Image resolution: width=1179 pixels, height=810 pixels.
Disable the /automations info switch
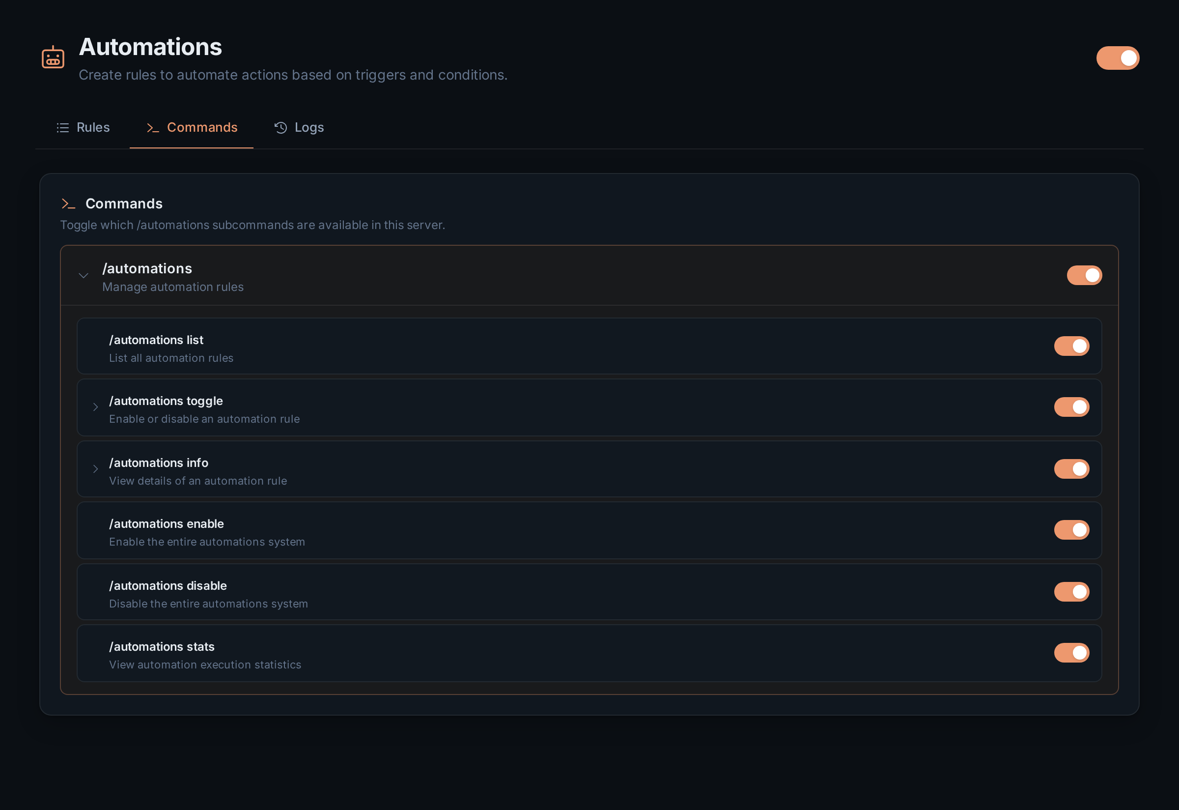(x=1071, y=469)
